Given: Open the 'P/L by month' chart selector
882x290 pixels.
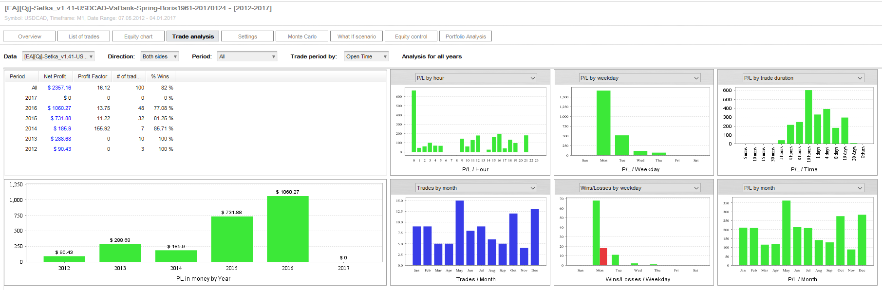Looking at the screenshot, I should [x=803, y=188].
